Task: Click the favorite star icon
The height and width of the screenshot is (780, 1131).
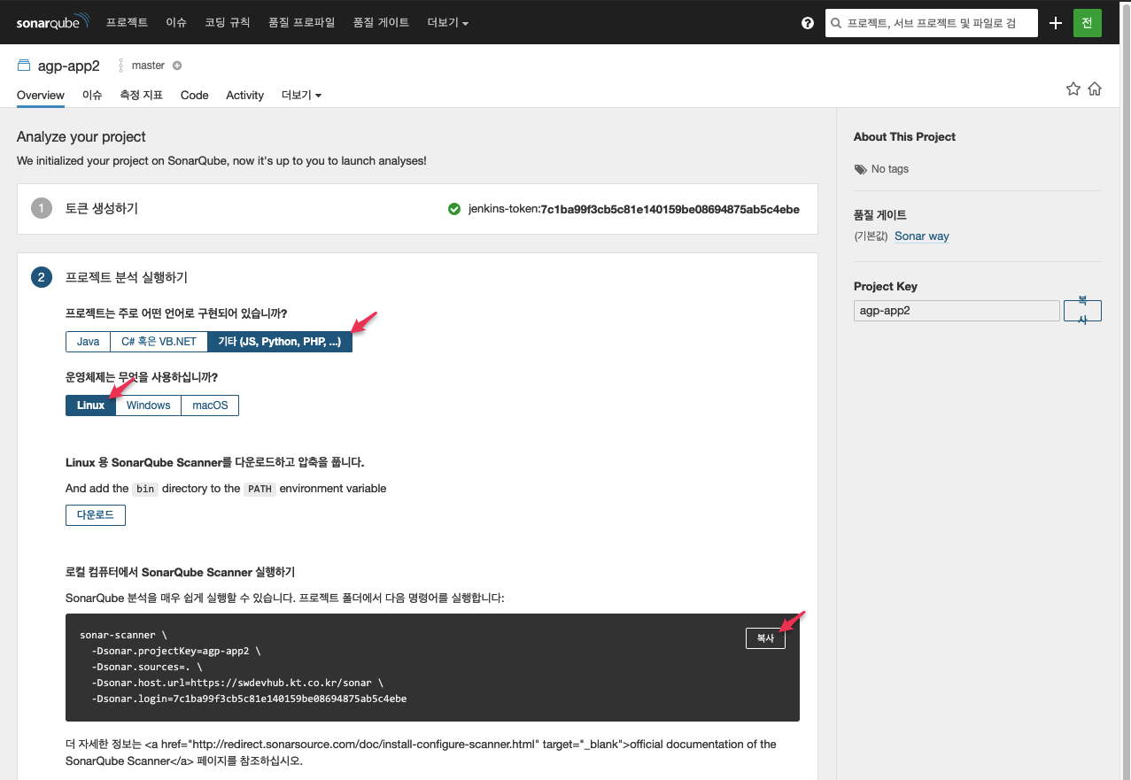Action: [x=1073, y=89]
